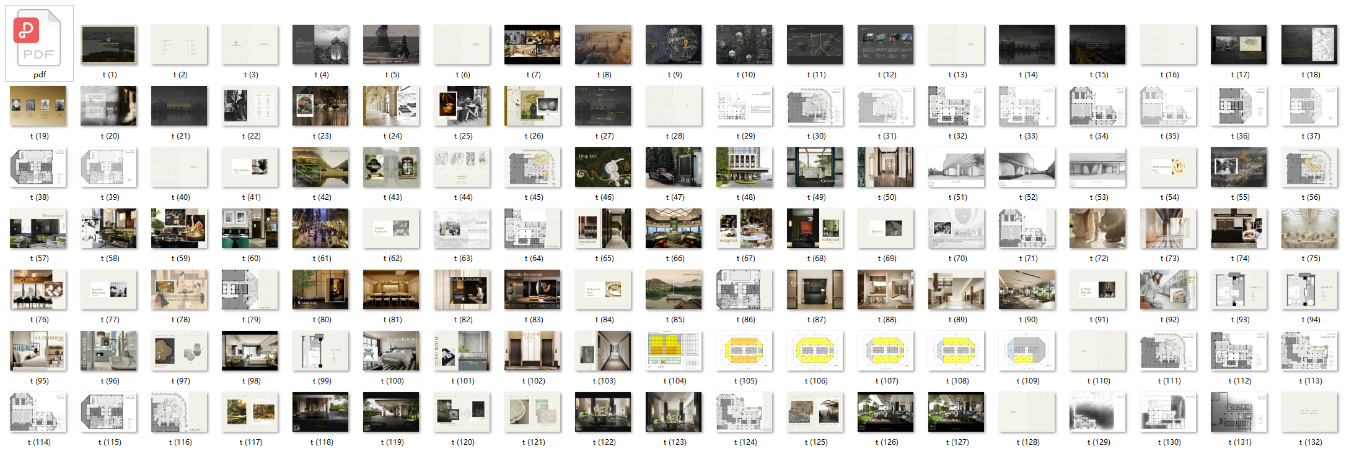1349x454 pixels.
Task: Open dark exterior rendering t (118)
Action: tap(320, 413)
